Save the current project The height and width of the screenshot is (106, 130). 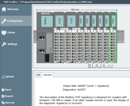(x=8, y=90)
